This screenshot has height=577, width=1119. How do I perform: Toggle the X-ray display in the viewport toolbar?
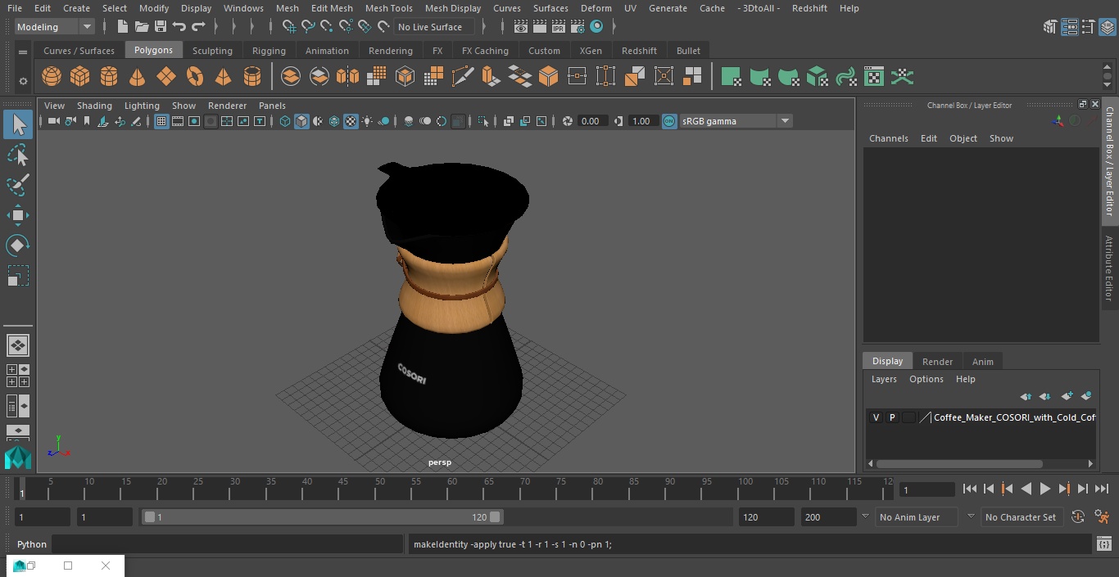[509, 121]
